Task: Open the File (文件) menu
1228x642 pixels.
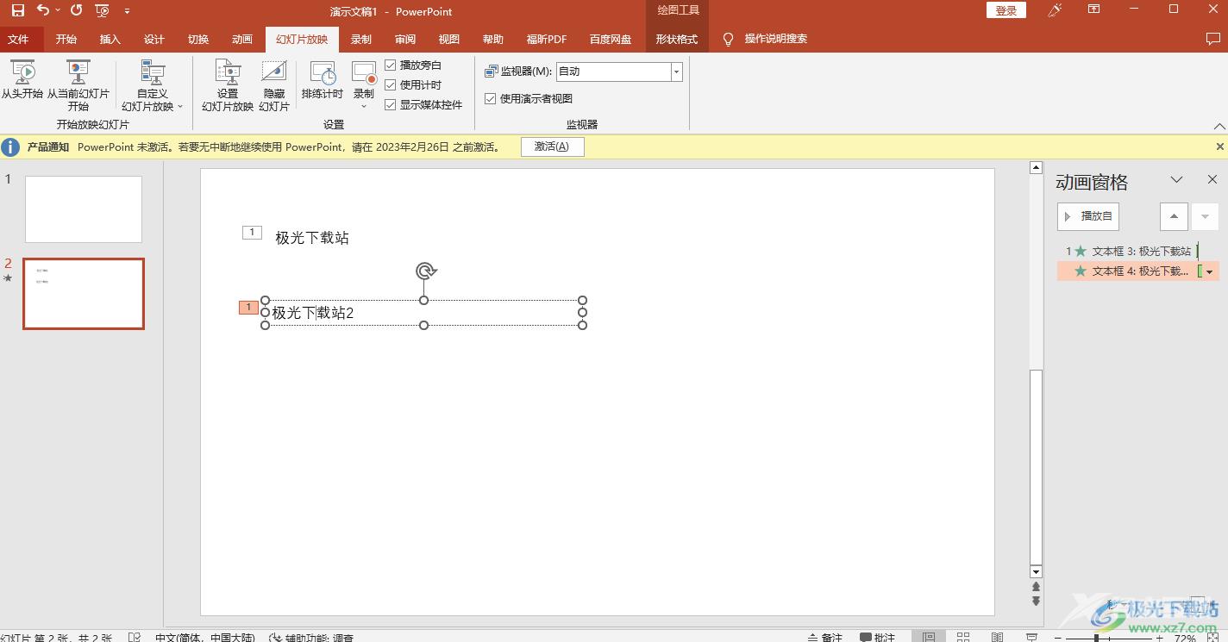Action: (x=18, y=40)
